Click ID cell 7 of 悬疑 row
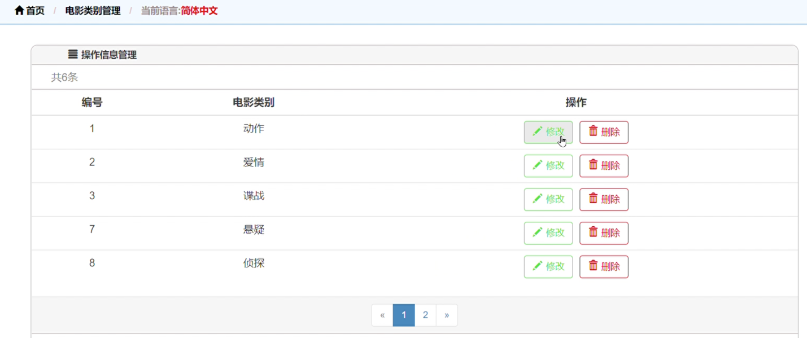The image size is (807, 338). click(x=92, y=229)
